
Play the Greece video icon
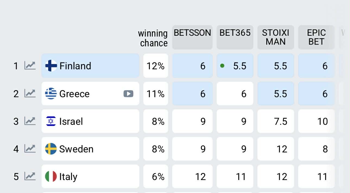tap(128, 94)
